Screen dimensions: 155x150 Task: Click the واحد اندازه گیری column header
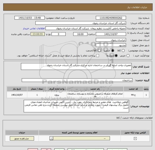[x=57, y=89]
